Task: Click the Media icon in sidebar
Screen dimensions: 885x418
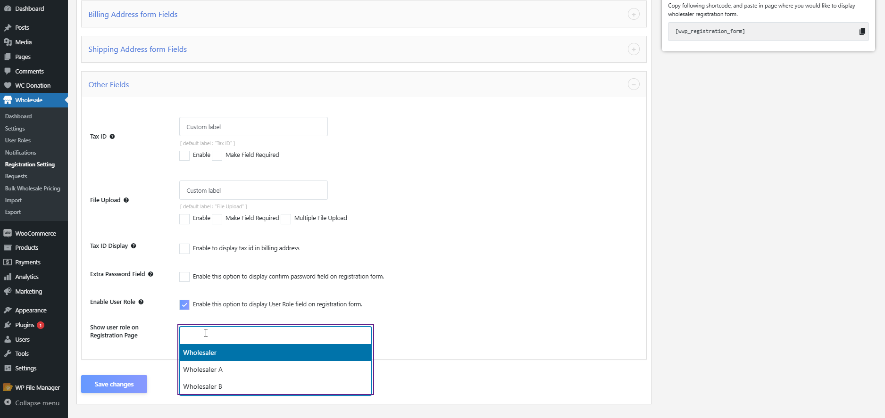Action: click(x=8, y=42)
